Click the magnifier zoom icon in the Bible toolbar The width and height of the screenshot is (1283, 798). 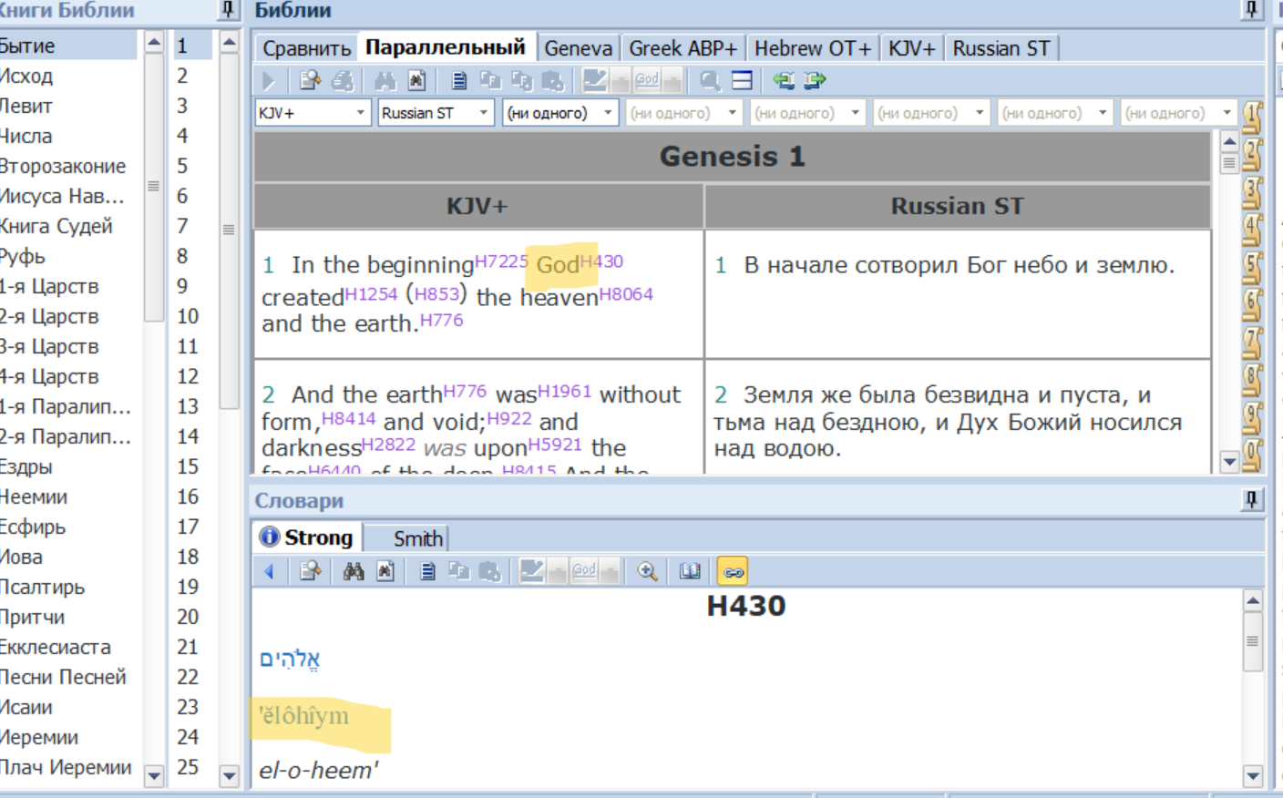pyautogui.click(x=710, y=81)
